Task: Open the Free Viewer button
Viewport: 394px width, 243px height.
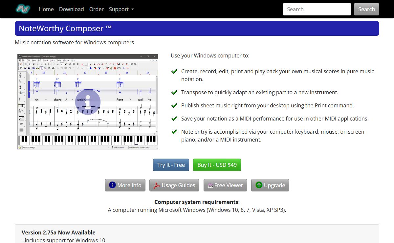Action: pyautogui.click(x=225, y=185)
